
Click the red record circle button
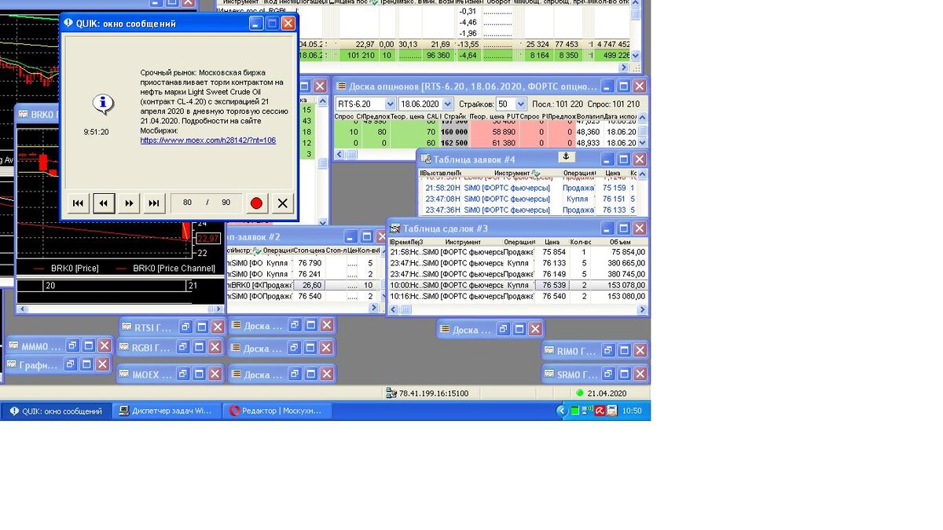255,203
